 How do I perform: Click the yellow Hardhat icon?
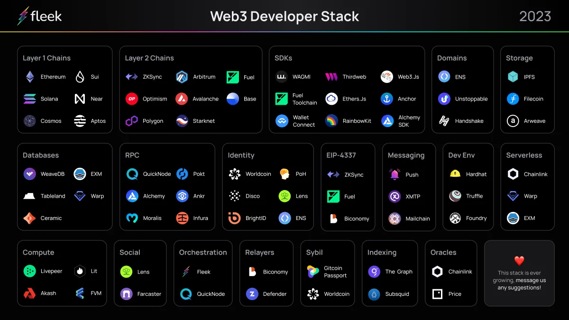click(455, 174)
